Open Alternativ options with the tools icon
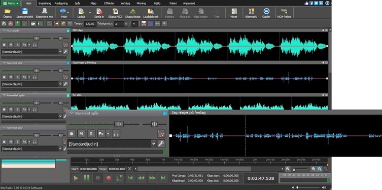 251,13
